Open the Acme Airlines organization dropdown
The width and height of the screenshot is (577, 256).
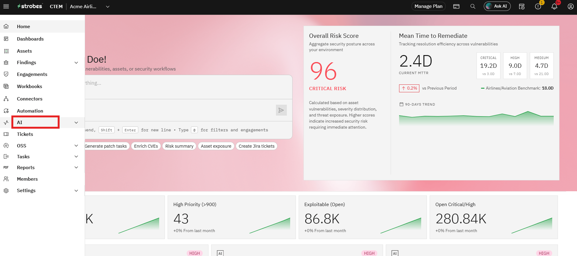tap(90, 6)
